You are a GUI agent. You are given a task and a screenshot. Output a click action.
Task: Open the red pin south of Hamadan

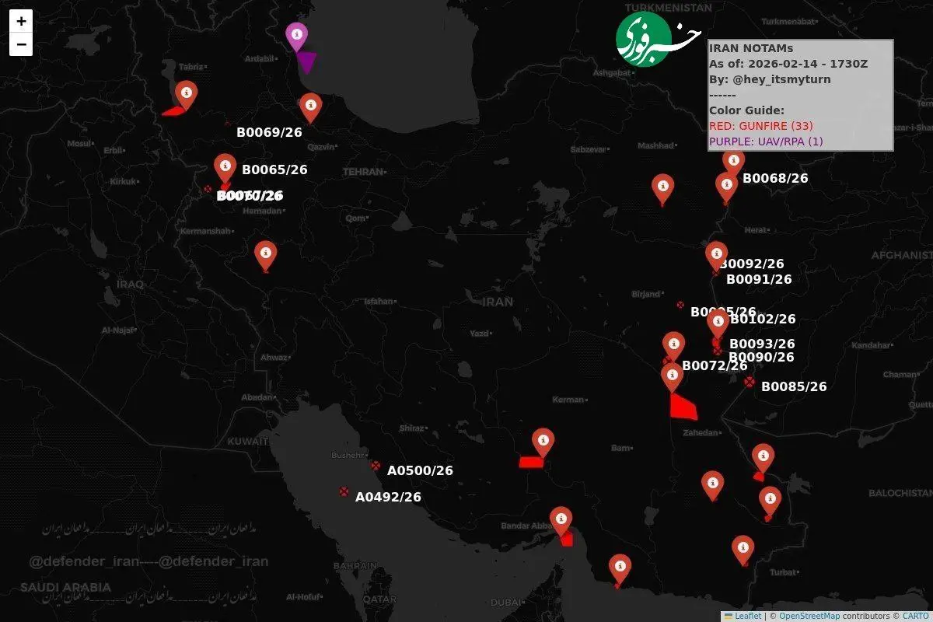(x=265, y=253)
